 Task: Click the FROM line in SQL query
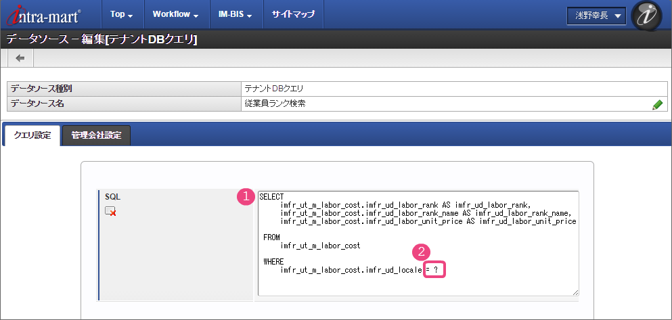[x=271, y=237]
